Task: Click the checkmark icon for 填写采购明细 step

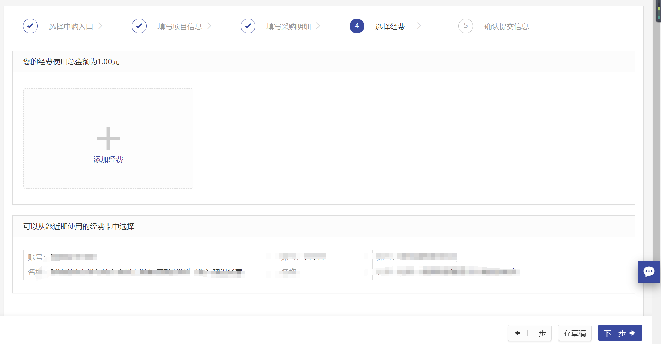Action: (248, 26)
